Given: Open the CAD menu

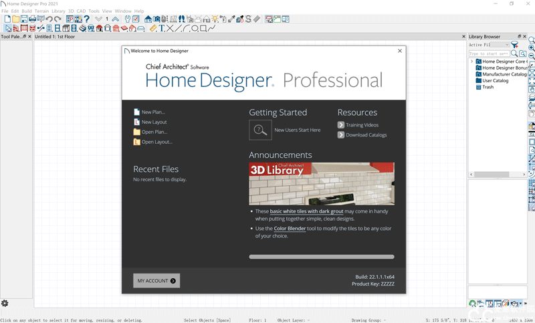Looking at the screenshot, I should (81, 11).
